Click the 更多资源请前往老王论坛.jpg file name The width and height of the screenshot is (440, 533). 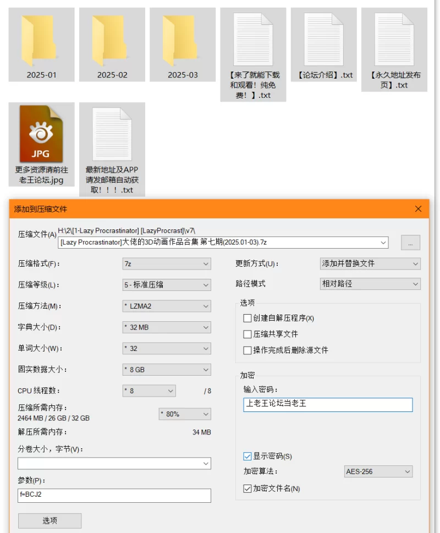[x=41, y=175]
